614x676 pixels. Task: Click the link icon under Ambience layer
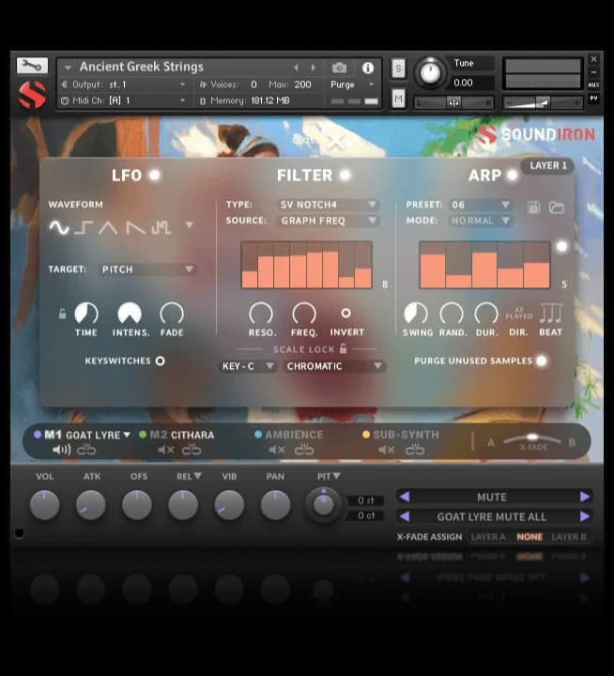304,451
